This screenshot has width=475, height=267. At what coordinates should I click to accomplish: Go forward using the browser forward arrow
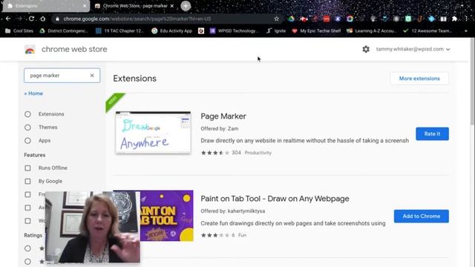[19, 19]
